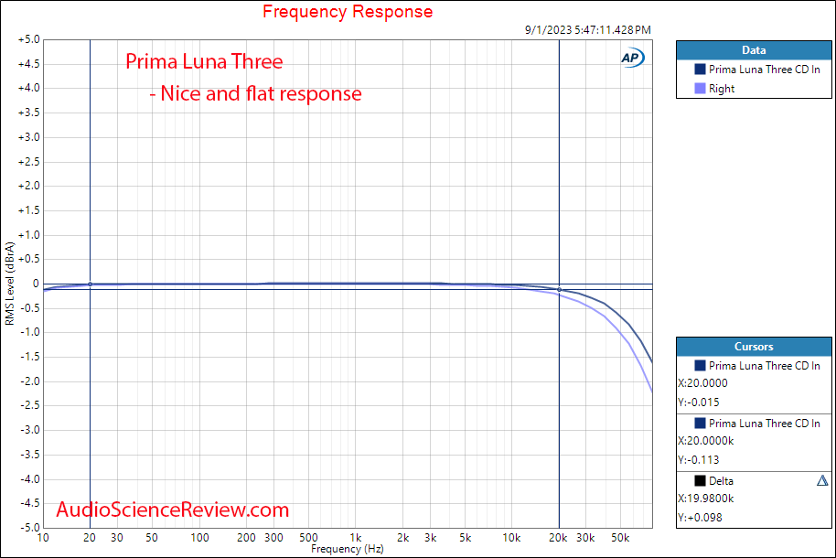The width and height of the screenshot is (836, 558).
Task: Click the +2.5 y-axis tick label
Action: click(28, 162)
